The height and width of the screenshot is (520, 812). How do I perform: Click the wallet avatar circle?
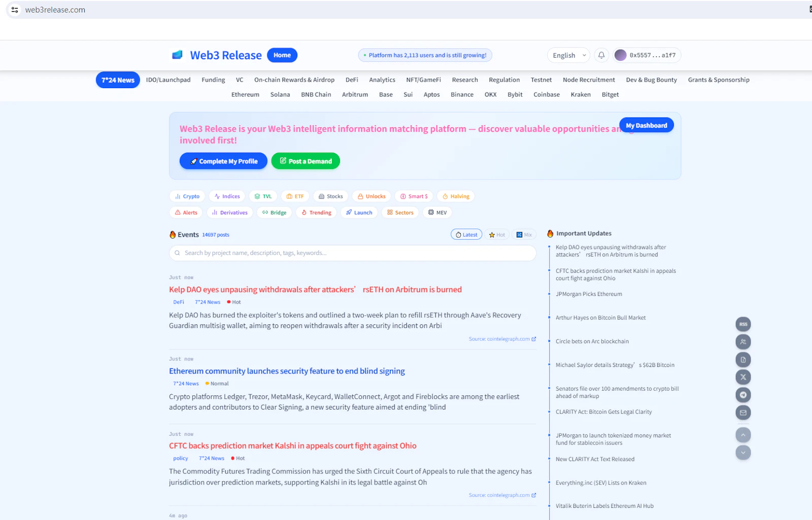[x=620, y=55]
